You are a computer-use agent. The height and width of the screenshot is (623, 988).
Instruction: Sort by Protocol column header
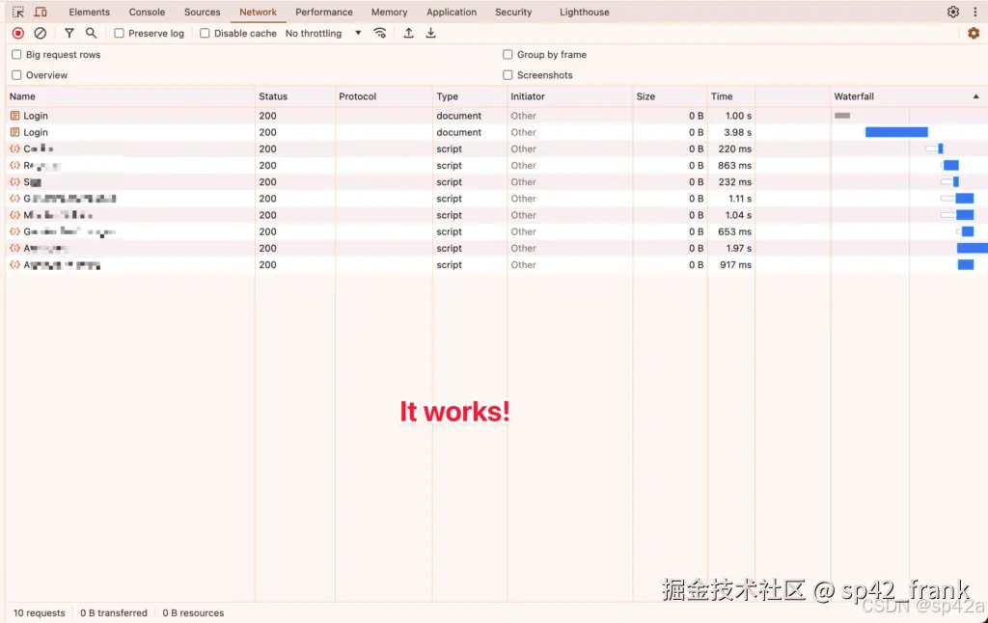point(384,96)
